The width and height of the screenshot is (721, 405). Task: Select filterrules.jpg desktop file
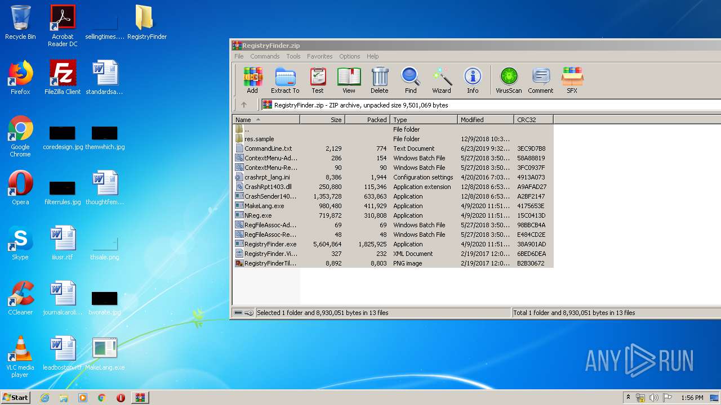coord(63,193)
